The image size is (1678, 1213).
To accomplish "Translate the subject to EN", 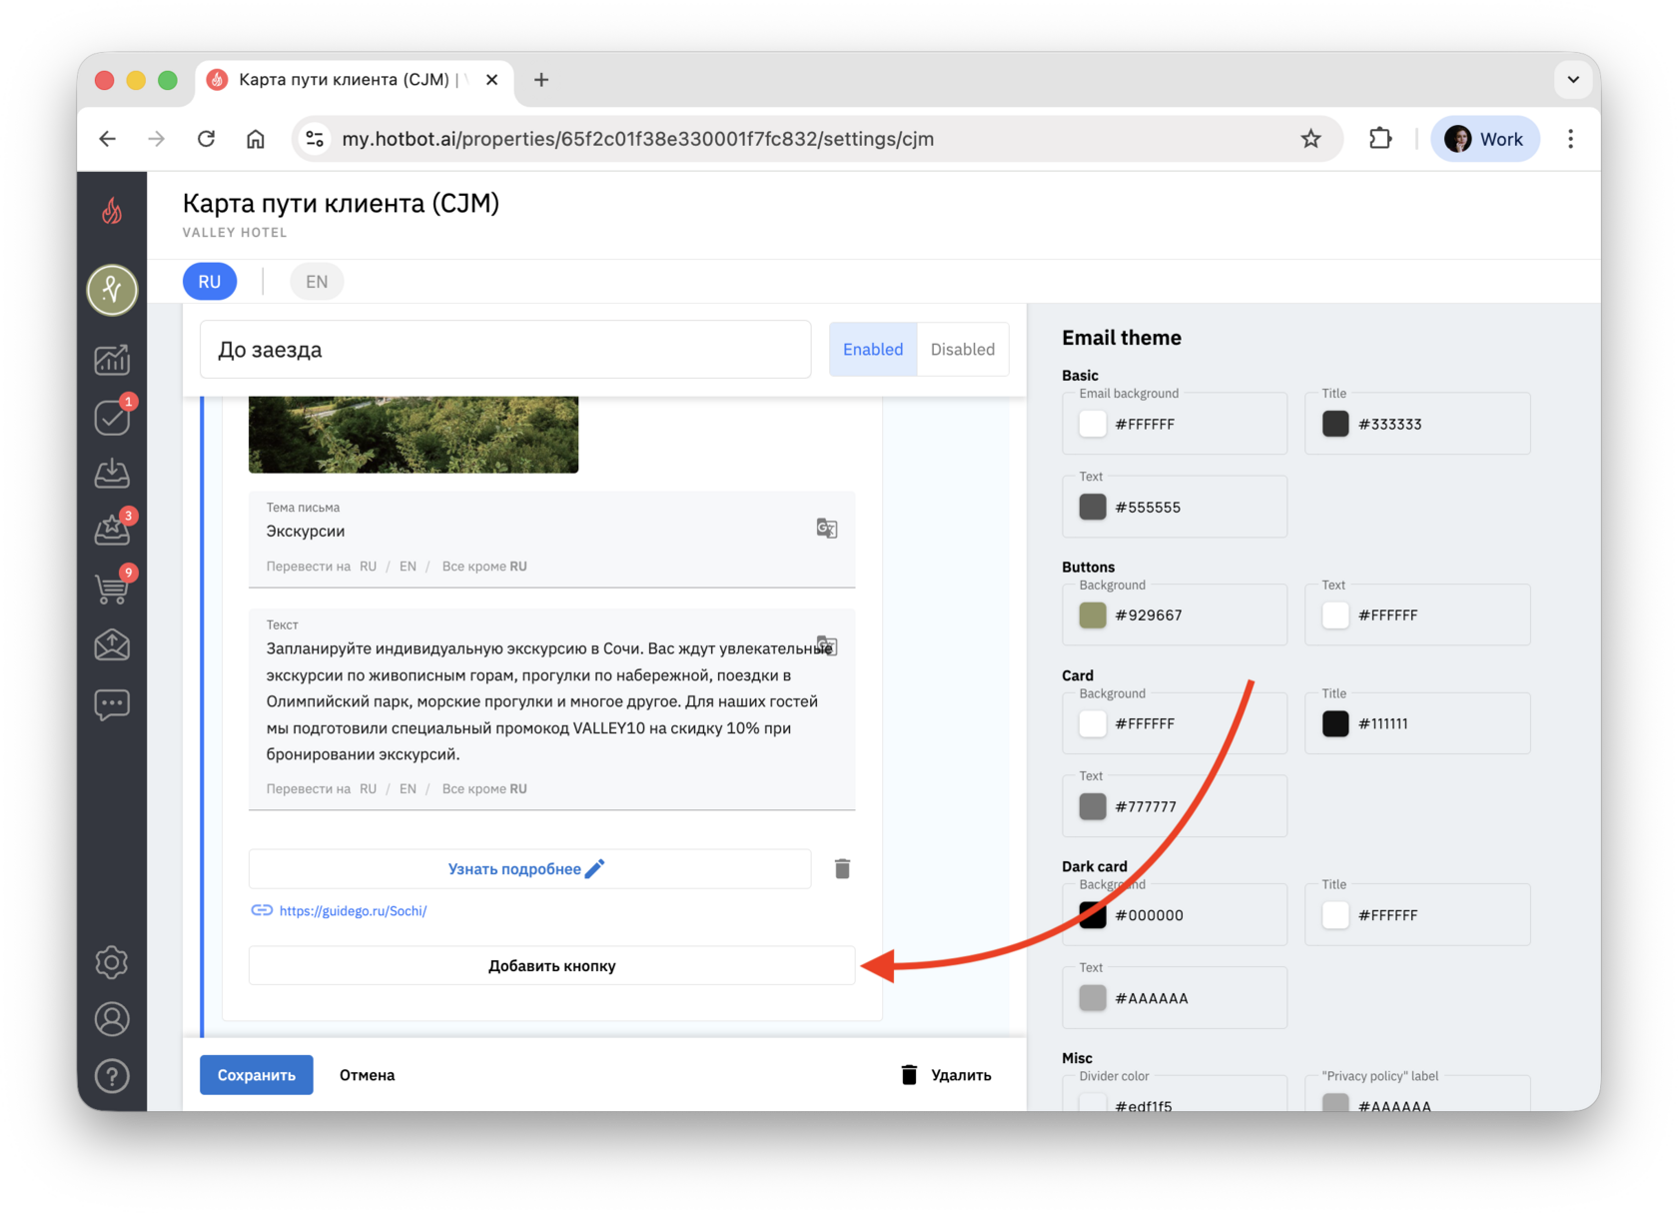I will click(x=408, y=567).
